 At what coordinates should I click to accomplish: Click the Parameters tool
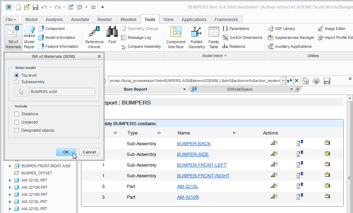tap(236, 29)
